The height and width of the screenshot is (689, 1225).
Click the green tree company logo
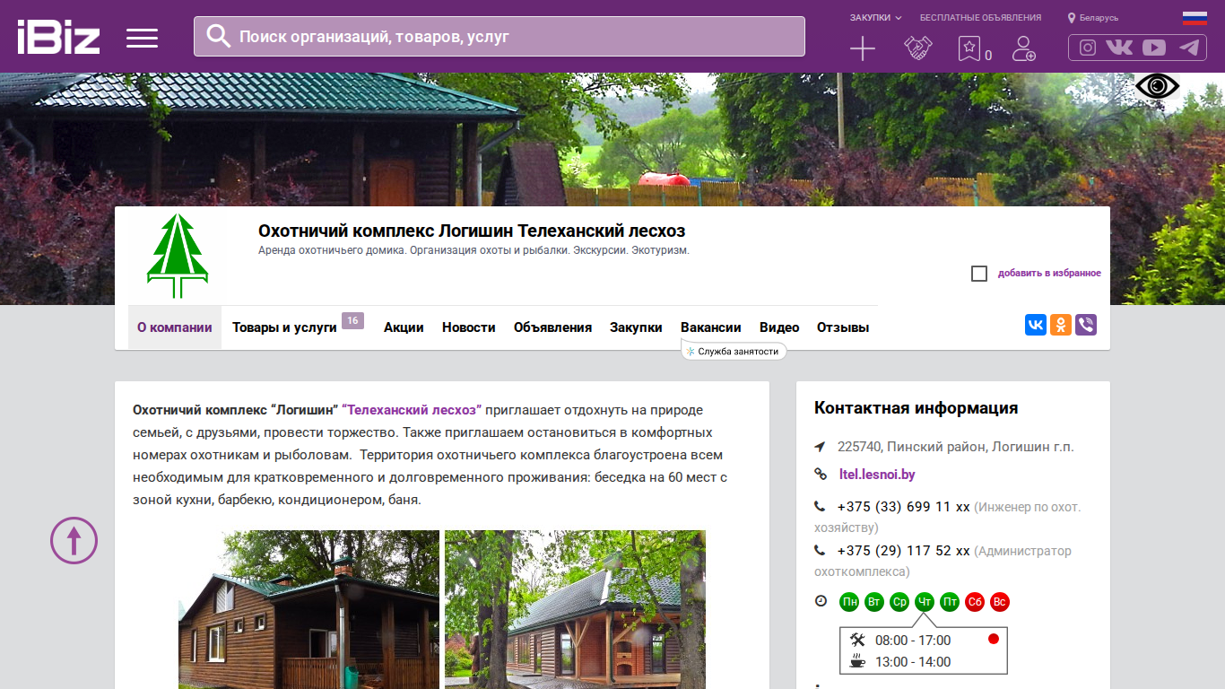(x=177, y=256)
